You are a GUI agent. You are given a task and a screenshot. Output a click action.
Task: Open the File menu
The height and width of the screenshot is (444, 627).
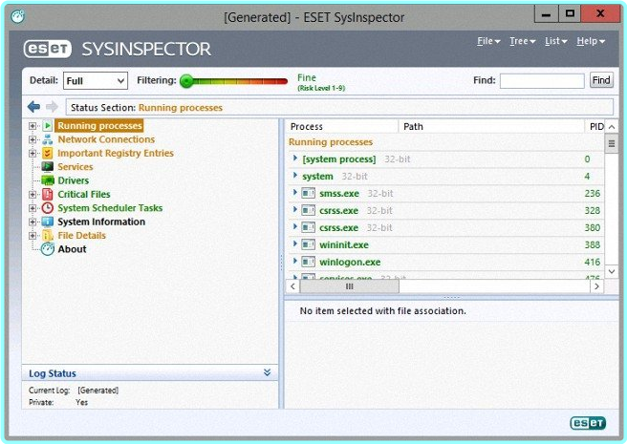pos(488,41)
